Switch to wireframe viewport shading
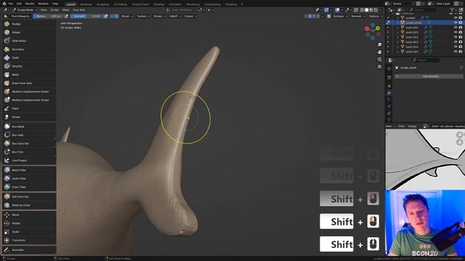Screen dimensions: 465x261 point(362,10)
